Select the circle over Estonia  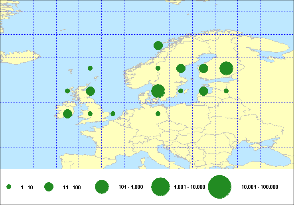[x=203, y=91]
